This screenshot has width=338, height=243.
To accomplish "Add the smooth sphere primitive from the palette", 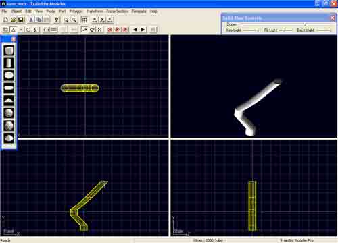I will pyautogui.click(x=9, y=113).
